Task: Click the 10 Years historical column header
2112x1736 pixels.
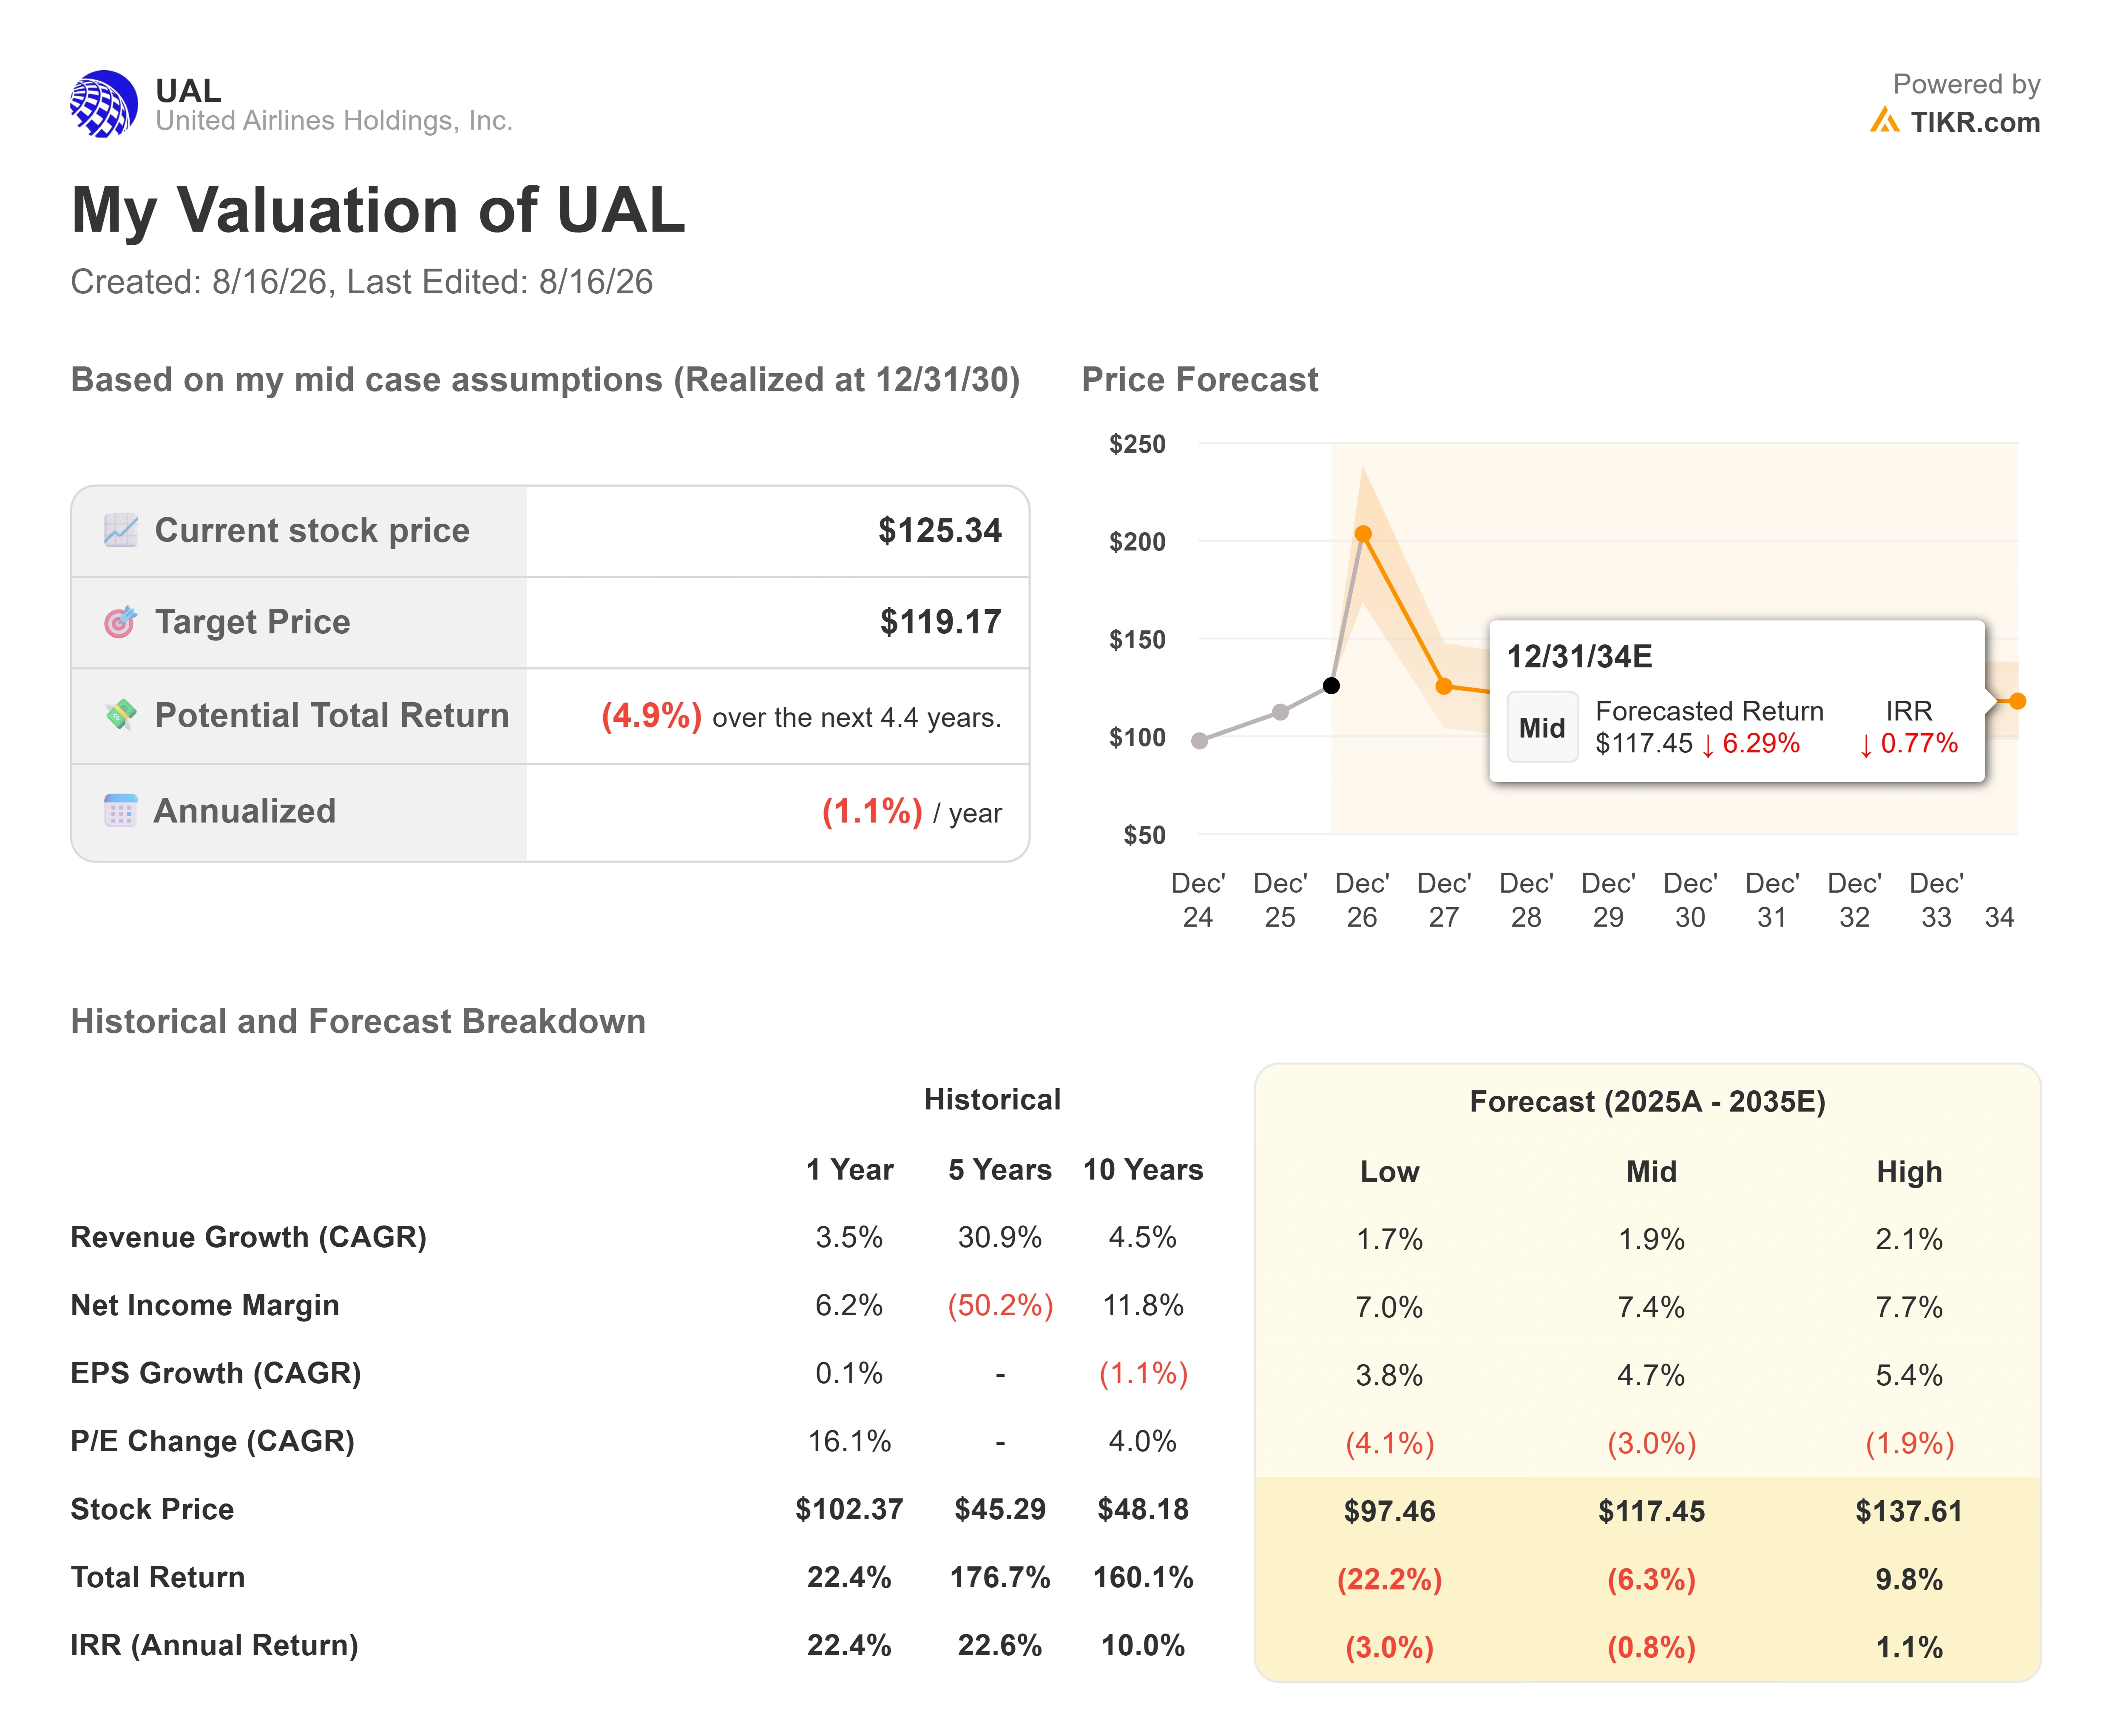Action: [x=1143, y=1170]
